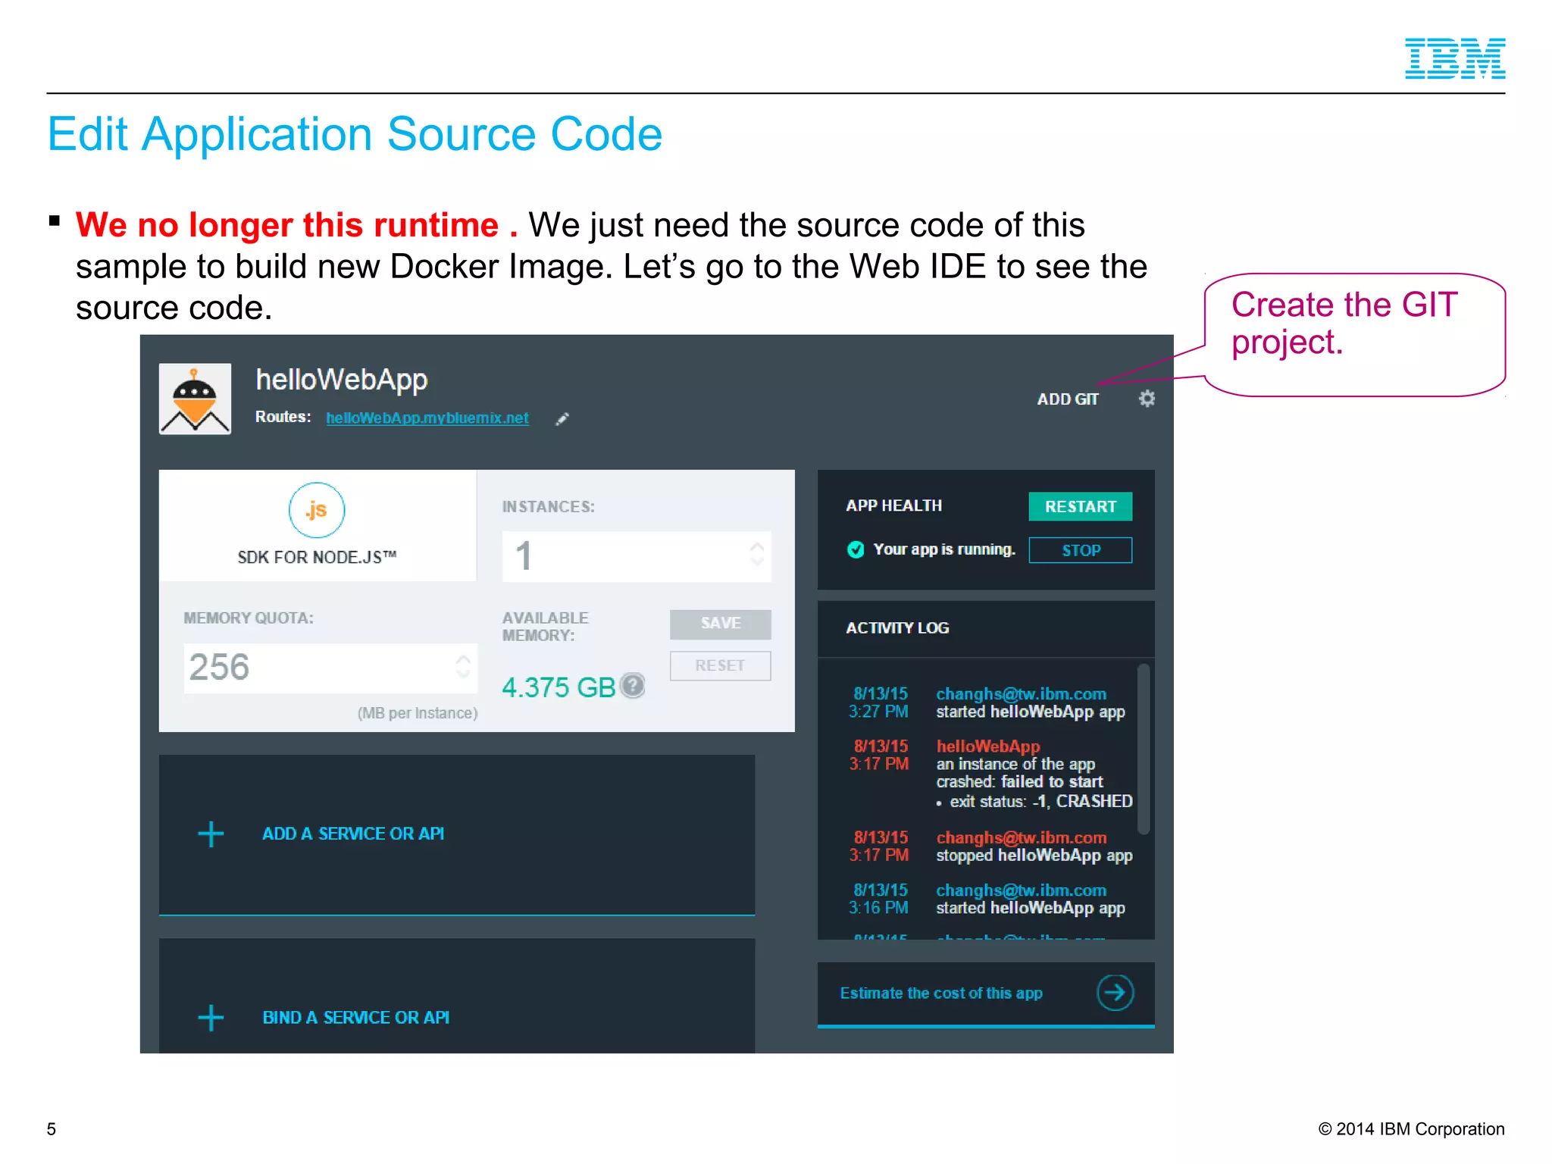
Task: Open helloWebApp.mybluemix.net route link
Action: coord(427,418)
